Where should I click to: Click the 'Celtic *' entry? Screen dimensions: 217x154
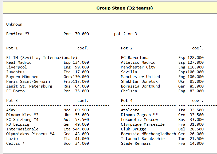tap(15, 143)
